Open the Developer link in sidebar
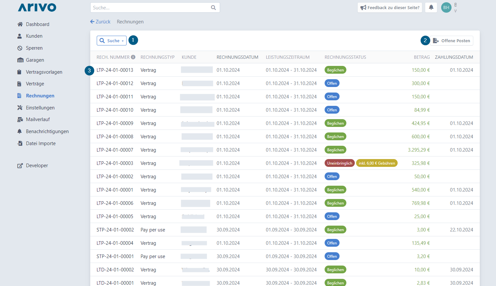This screenshot has width=496, height=286. [x=37, y=166]
